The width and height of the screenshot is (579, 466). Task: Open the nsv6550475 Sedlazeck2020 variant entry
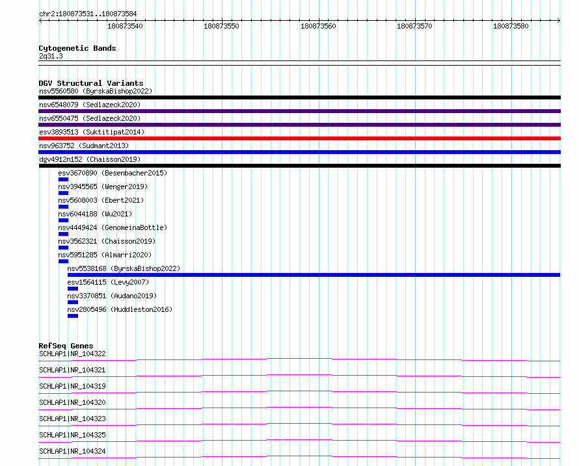coord(90,118)
